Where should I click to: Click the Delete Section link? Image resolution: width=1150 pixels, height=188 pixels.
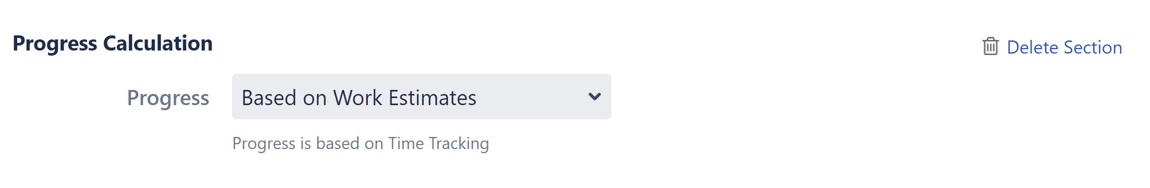click(1052, 47)
